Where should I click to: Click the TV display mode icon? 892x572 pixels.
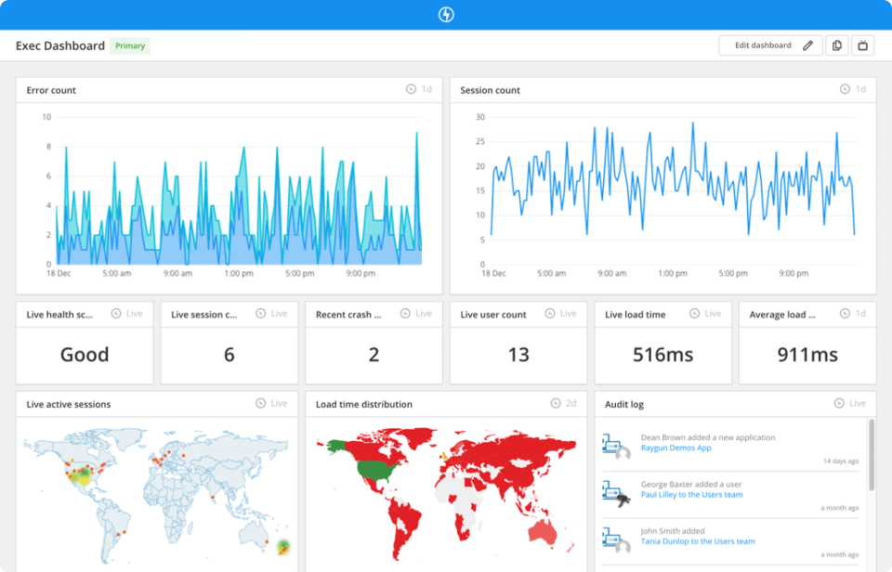tap(862, 45)
